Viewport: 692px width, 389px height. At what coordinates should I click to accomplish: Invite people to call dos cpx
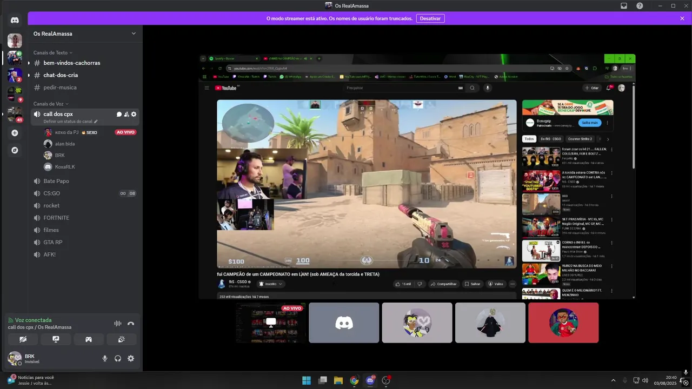[x=126, y=114]
